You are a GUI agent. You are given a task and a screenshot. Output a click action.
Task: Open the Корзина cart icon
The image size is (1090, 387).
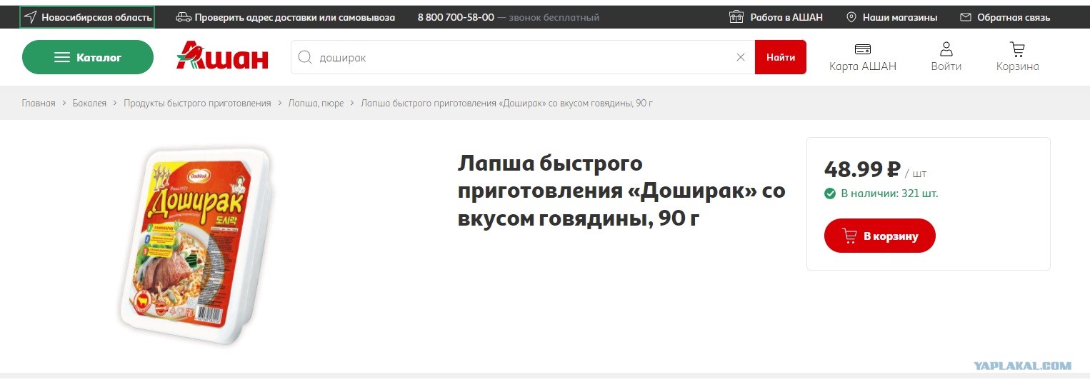pyautogui.click(x=1017, y=49)
